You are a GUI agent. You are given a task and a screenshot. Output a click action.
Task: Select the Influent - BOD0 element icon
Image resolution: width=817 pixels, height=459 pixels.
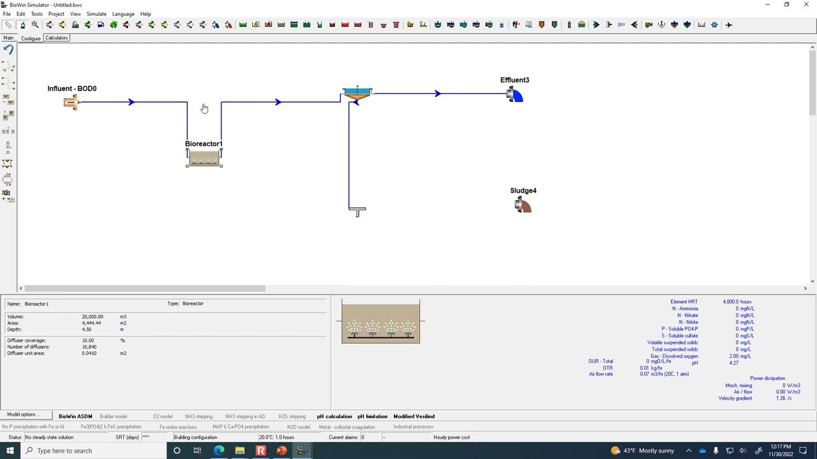(71, 103)
